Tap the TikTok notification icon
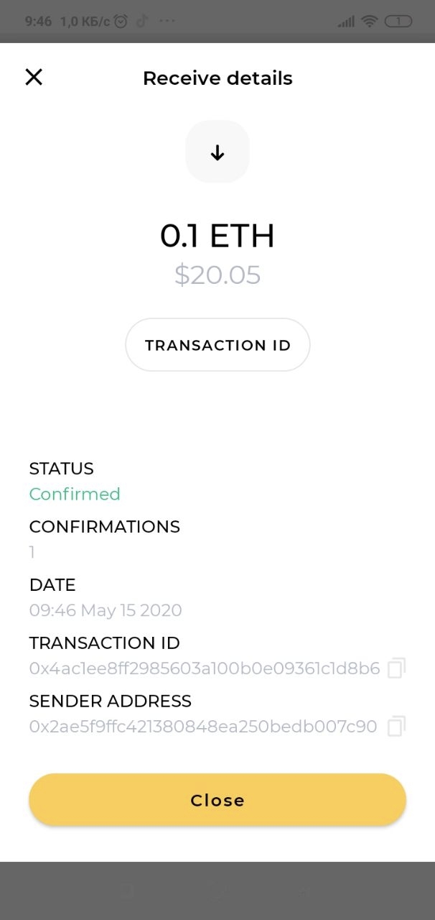 click(141, 22)
